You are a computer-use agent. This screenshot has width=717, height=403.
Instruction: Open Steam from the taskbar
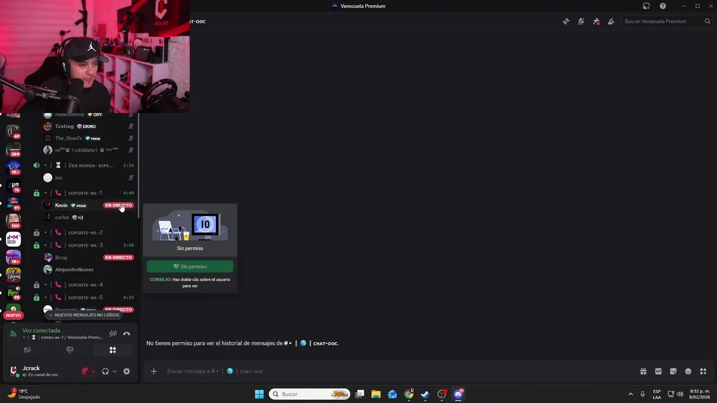[425, 394]
